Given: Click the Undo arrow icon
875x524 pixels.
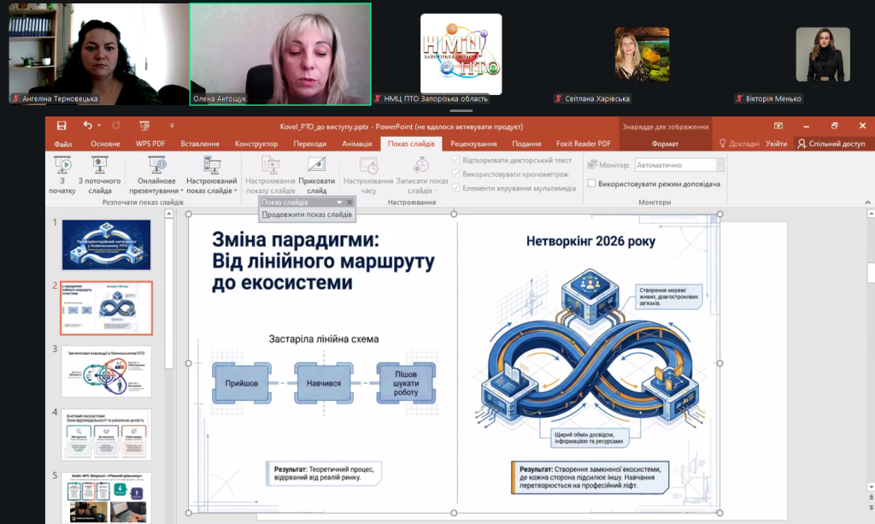Looking at the screenshot, I should pos(87,126).
